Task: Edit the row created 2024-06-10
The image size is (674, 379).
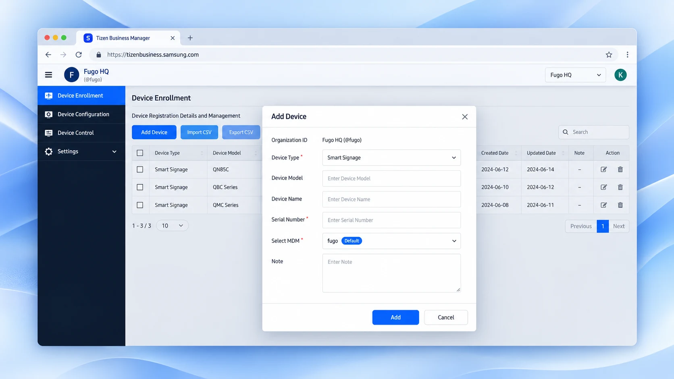Action: tap(603, 187)
